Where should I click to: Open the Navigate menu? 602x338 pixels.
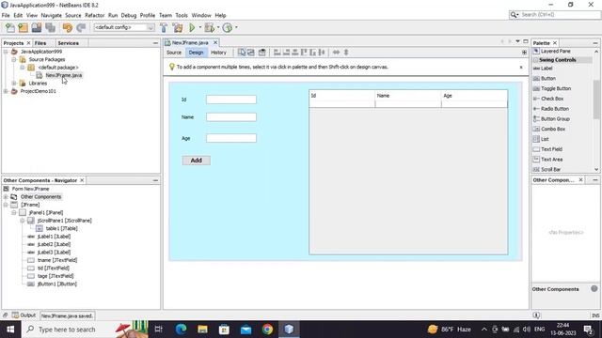click(x=51, y=15)
